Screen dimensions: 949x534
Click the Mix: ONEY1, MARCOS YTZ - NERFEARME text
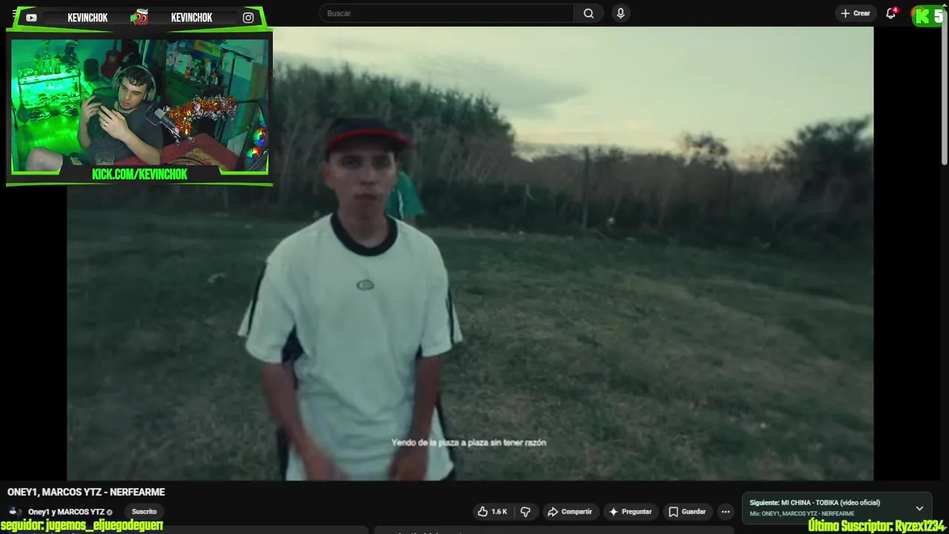(802, 514)
